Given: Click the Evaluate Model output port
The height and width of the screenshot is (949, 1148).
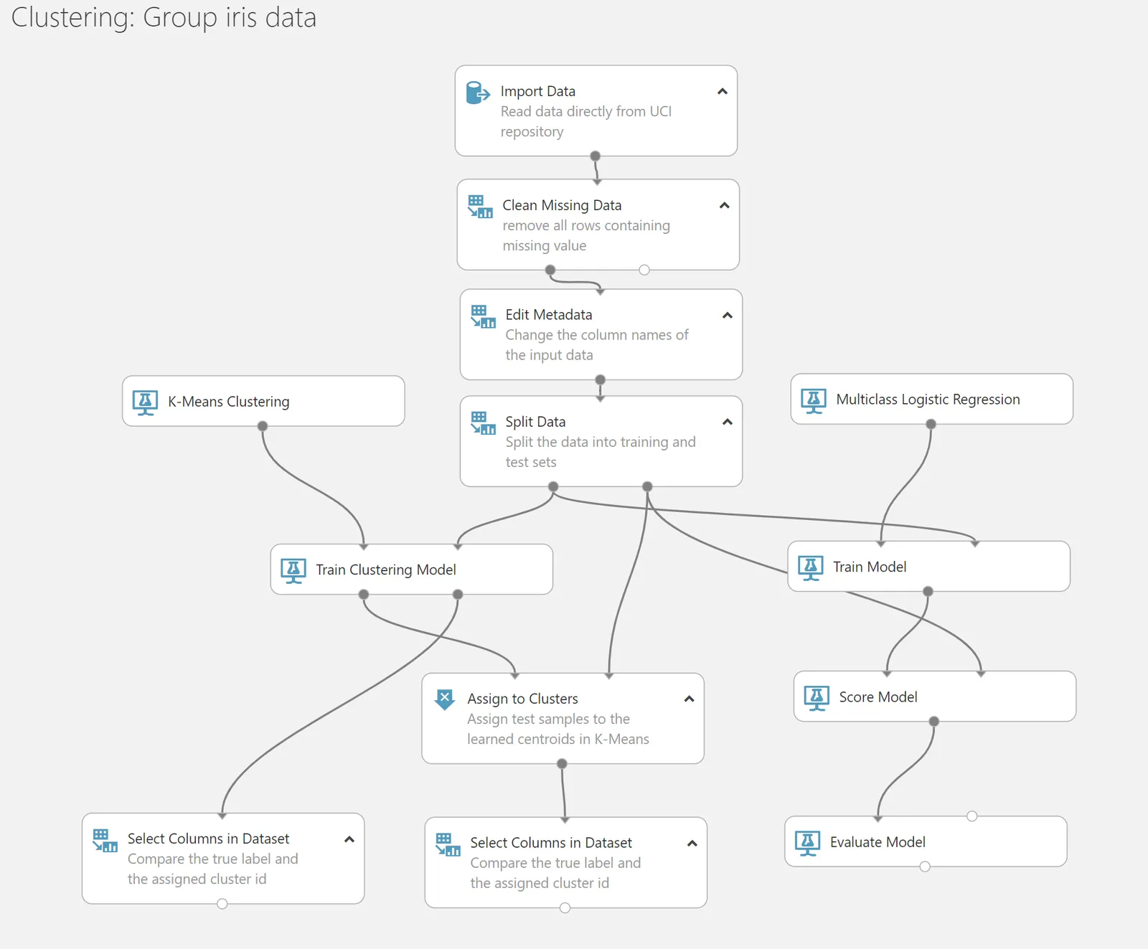Looking at the screenshot, I should click(925, 867).
